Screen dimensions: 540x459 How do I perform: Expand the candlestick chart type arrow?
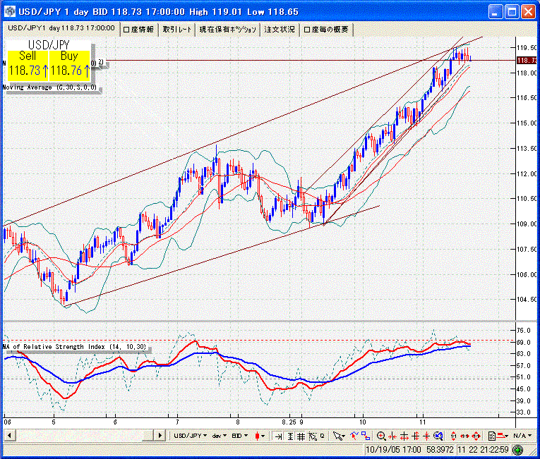click(x=263, y=436)
